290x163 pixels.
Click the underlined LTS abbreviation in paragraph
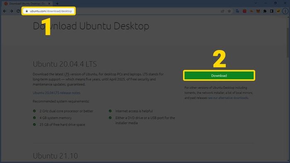tap(67, 74)
